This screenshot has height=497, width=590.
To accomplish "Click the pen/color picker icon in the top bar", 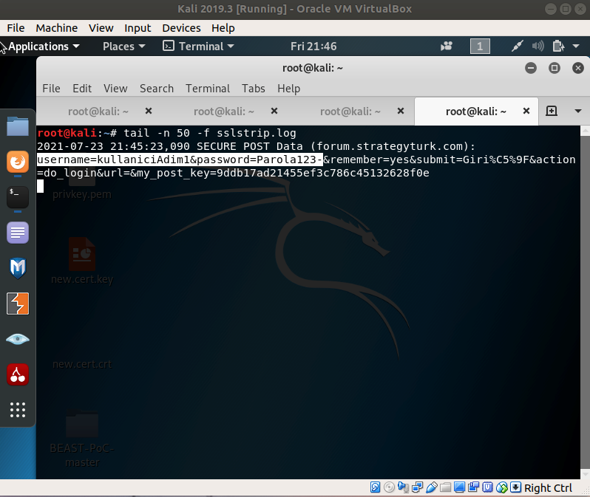I will tap(517, 47).
